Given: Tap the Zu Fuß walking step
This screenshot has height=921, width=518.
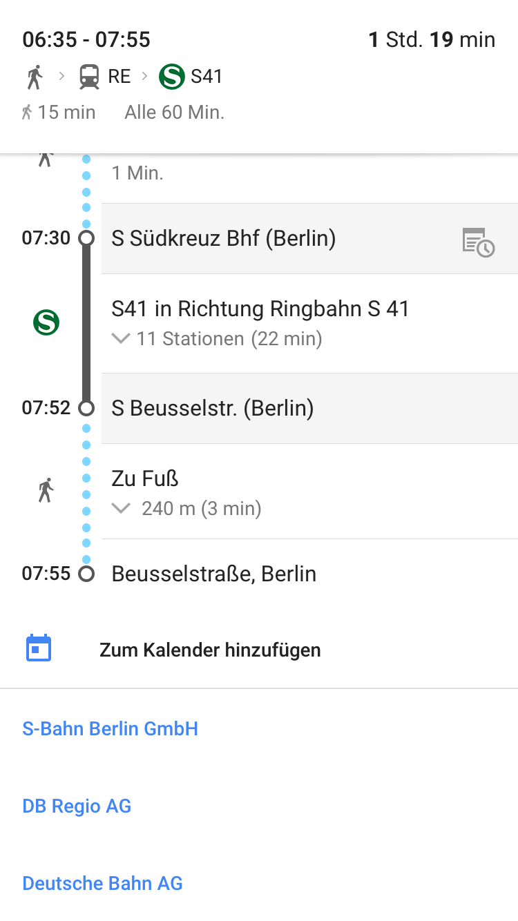Looking at the screenshot, I should coord(145,478).
